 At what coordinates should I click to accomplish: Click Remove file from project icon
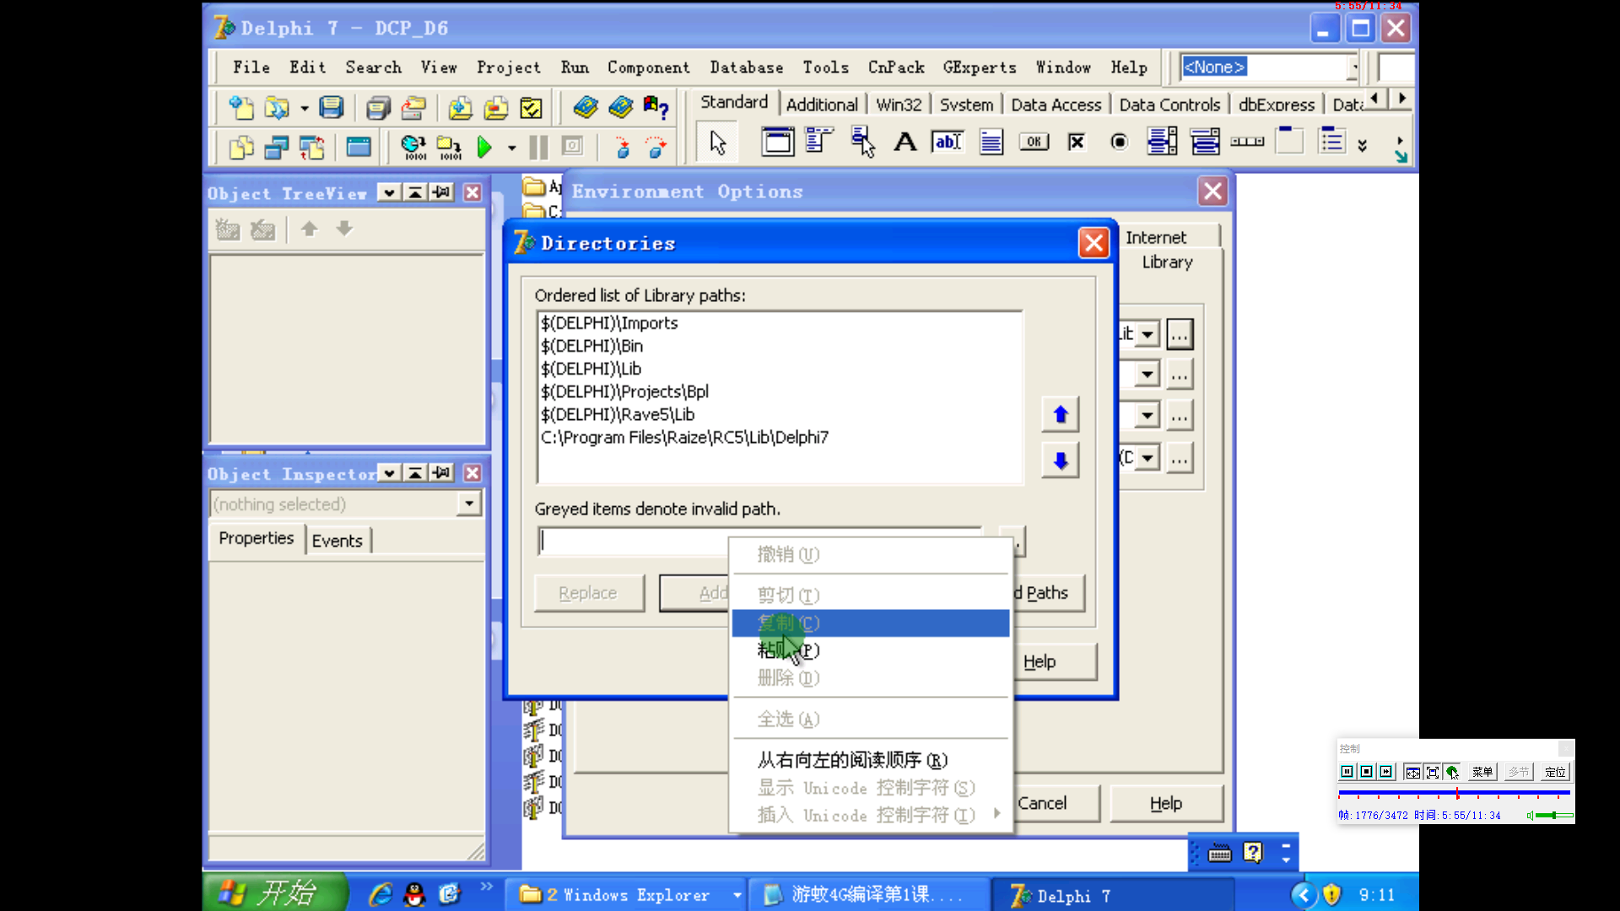496,108
